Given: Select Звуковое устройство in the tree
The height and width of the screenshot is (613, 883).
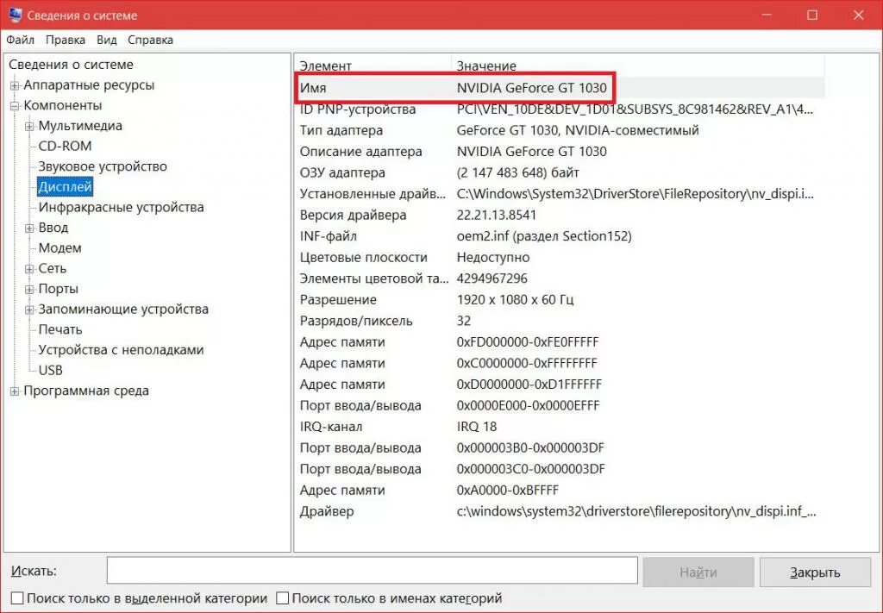Looking at the screenshot, I should point(103,166).
